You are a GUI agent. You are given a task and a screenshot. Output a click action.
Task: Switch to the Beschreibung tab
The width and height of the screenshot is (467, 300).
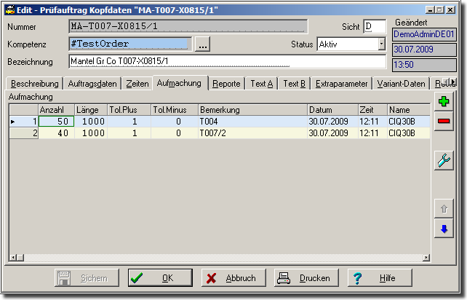pos(34,84)
